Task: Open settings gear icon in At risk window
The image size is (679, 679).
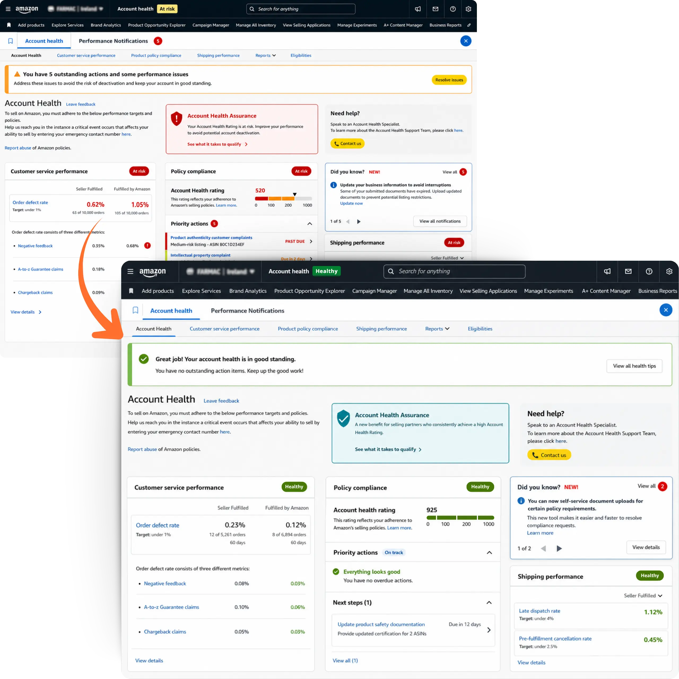Action: pos(468,9)
